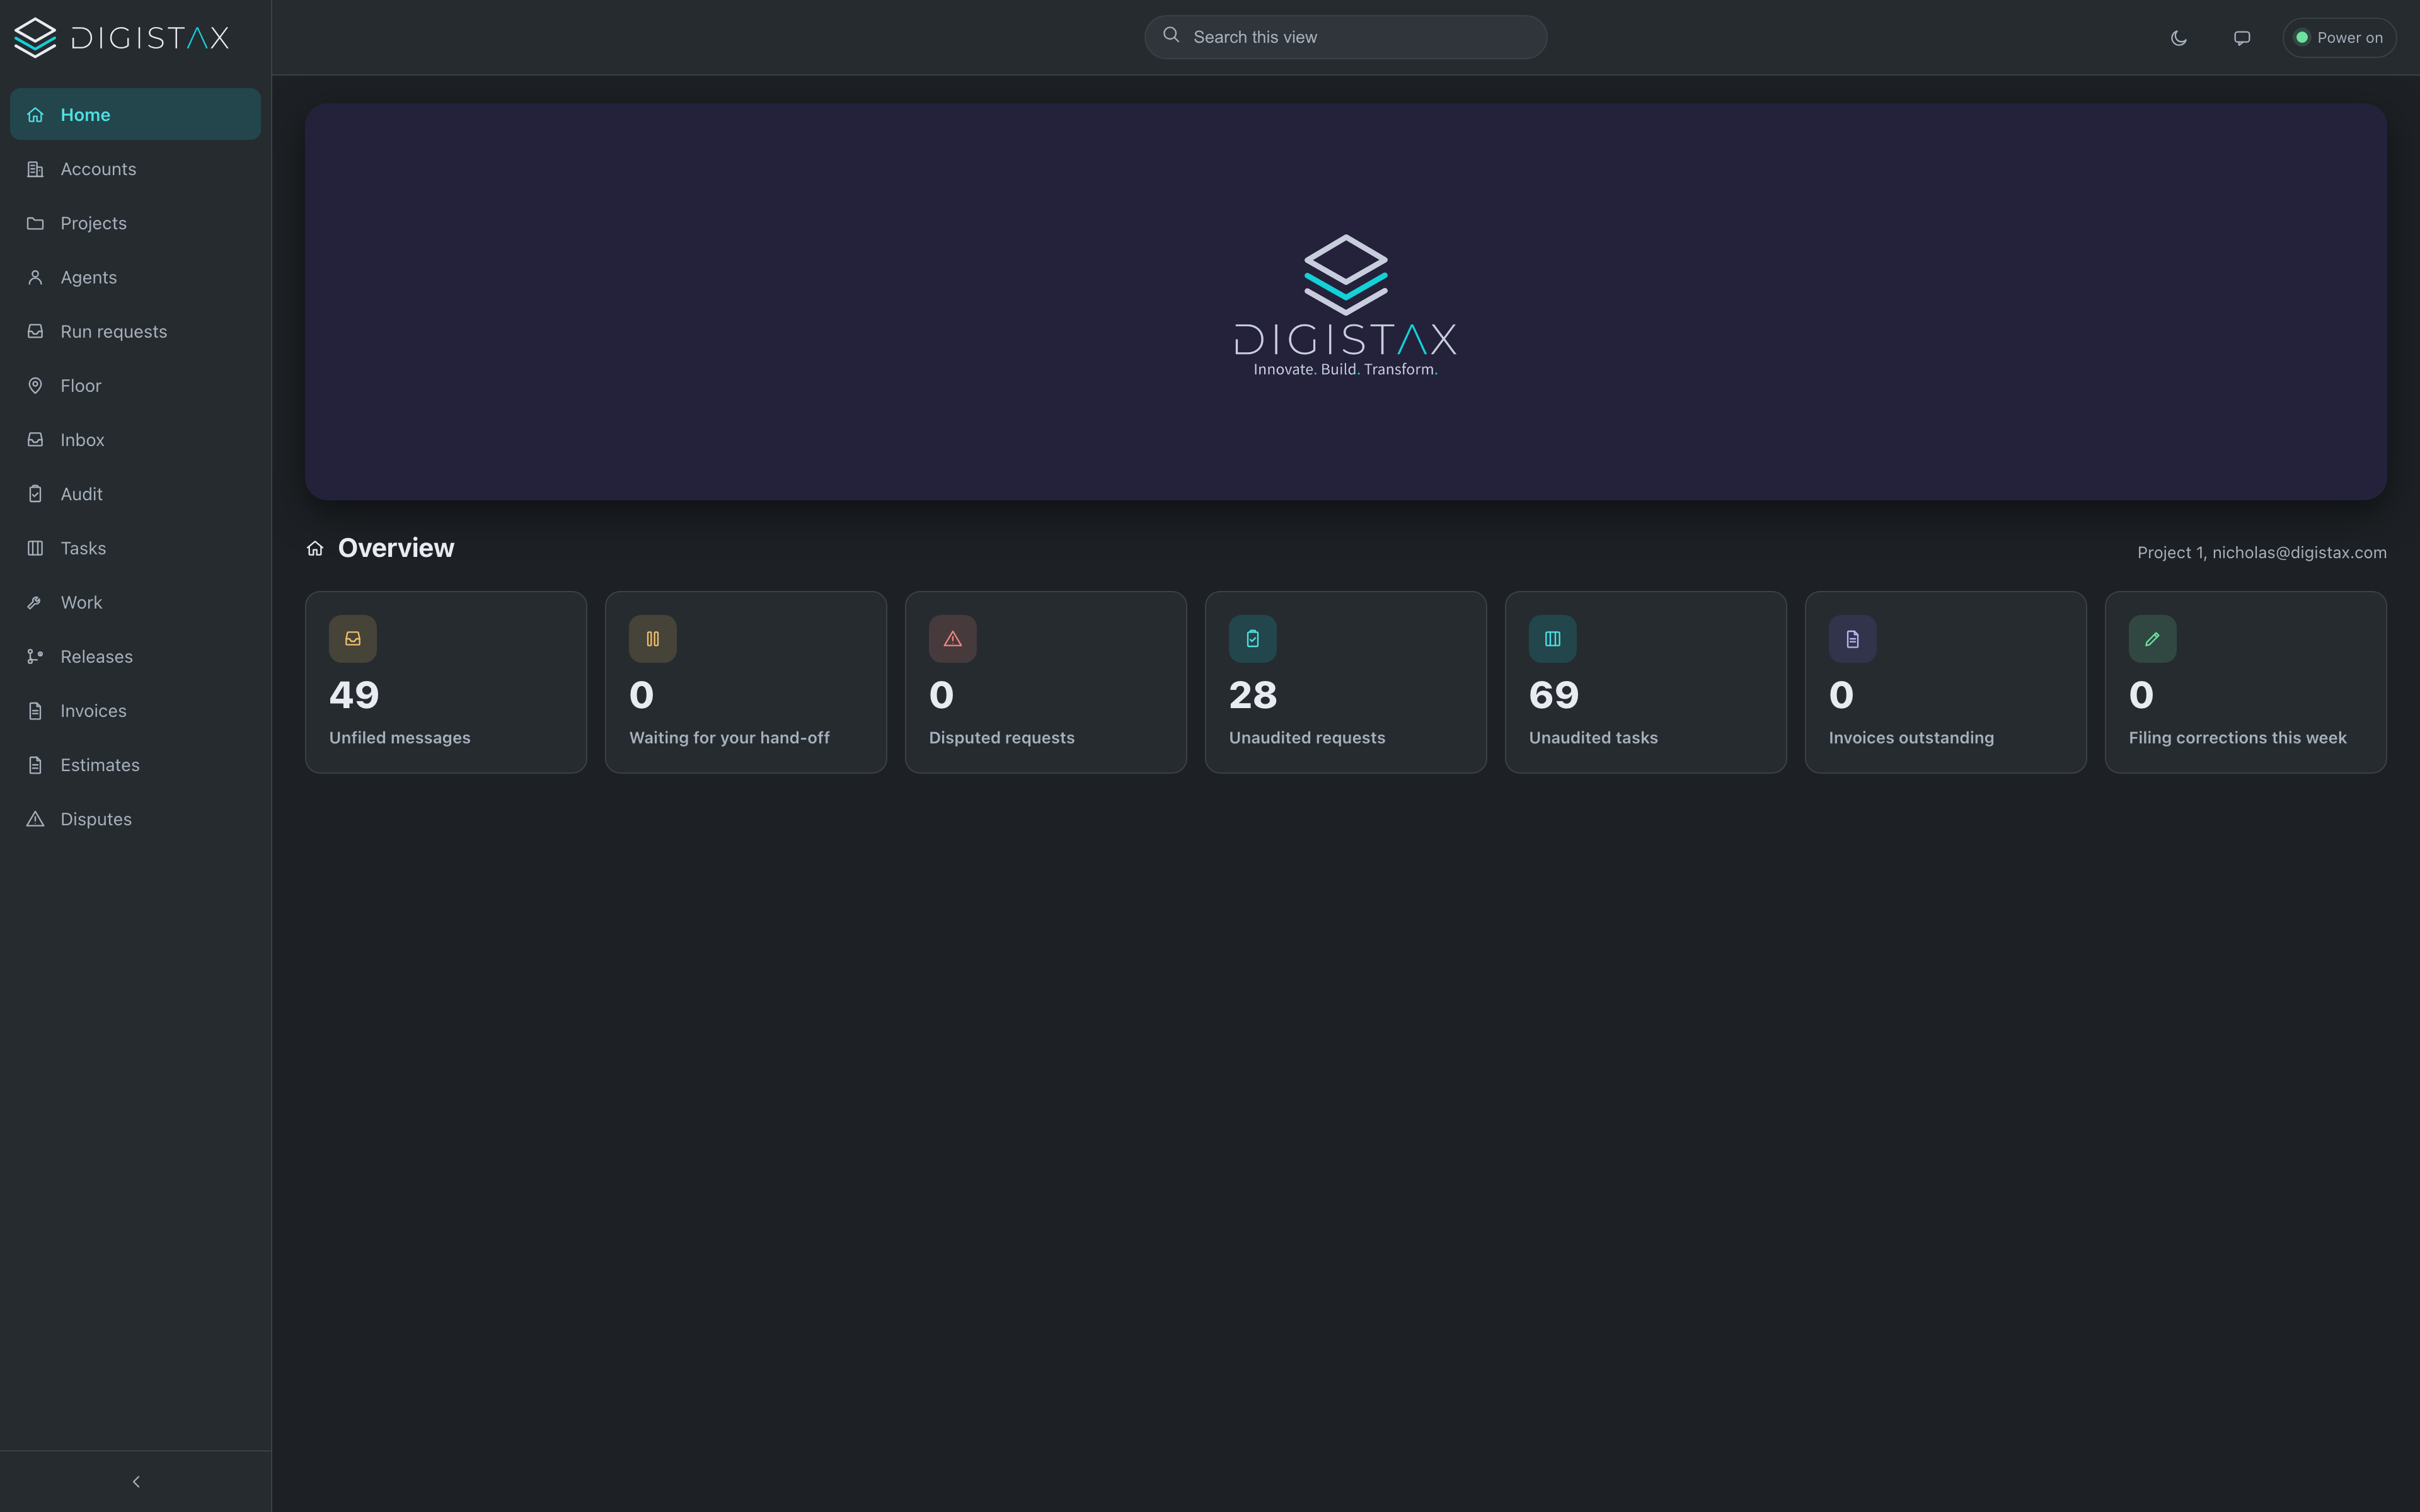The height and width of the screenshot is (1512, 2420).
Task: Open the 49 Unfiled messages card
Action: pos(446,682)
